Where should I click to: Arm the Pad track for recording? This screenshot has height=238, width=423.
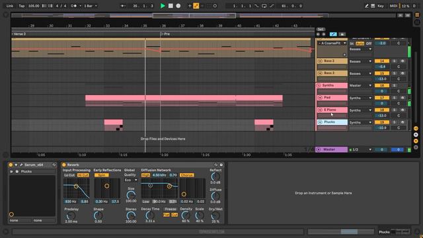click(403, 98)
